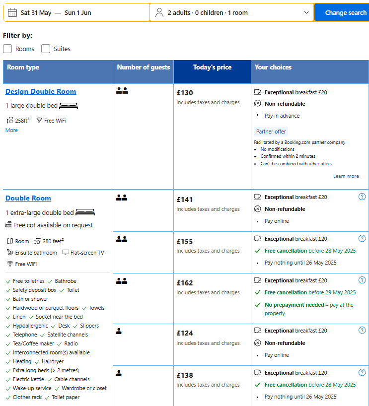Screen dimensions: 369x406
Task: Click the person icon in the guests selector
Action: pyautogui.click(x=159, y=12)
